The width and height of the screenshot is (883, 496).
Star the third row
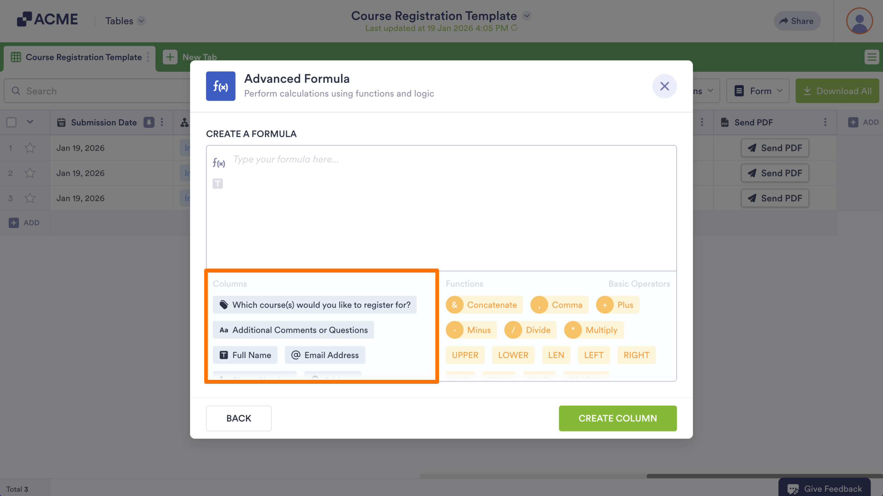tap(30, 198)
